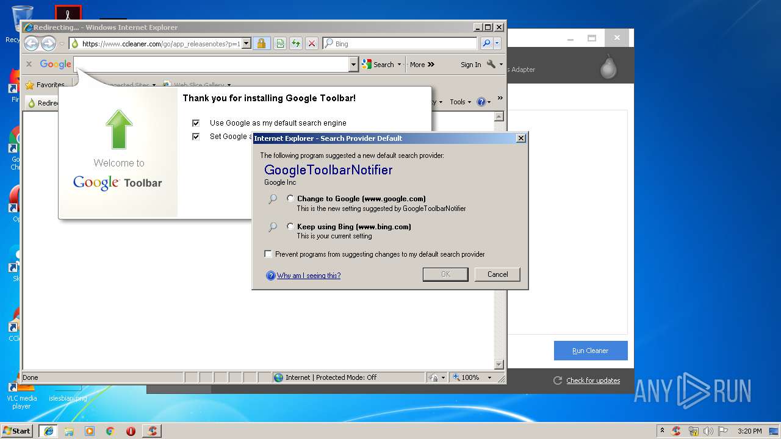Click into the Bing search box
This screenshot has height=439, width=781.
tap(405, 44)
